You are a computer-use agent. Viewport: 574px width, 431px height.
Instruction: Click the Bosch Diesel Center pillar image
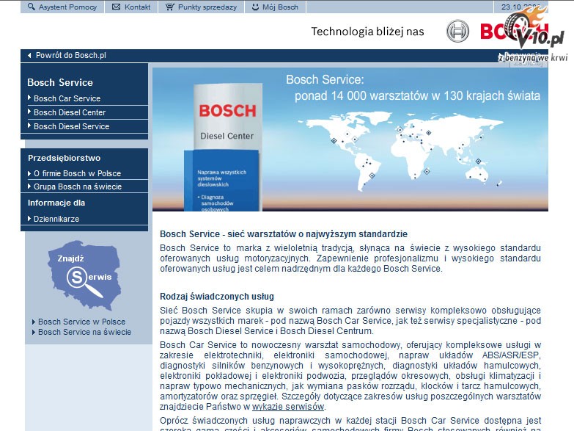pyautogui.click(x=224, y=148)
